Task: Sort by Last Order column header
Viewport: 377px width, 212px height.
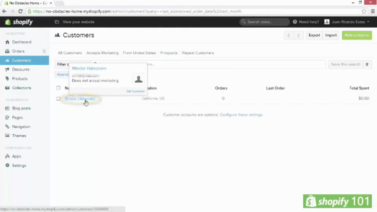Action: pos(276,88)
